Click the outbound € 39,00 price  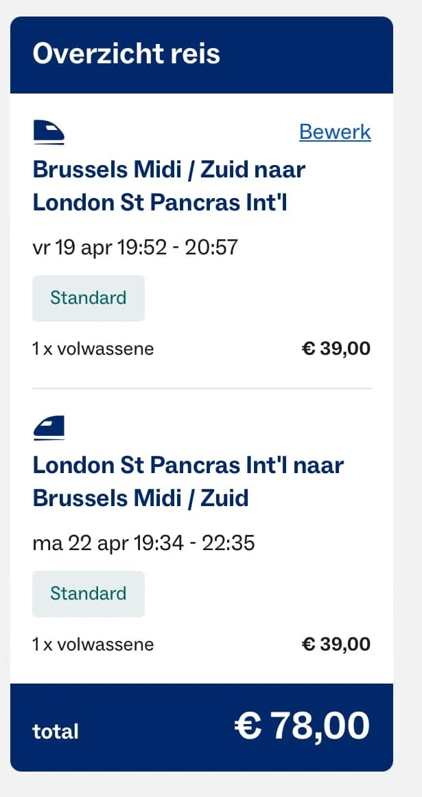pos(336,349)
